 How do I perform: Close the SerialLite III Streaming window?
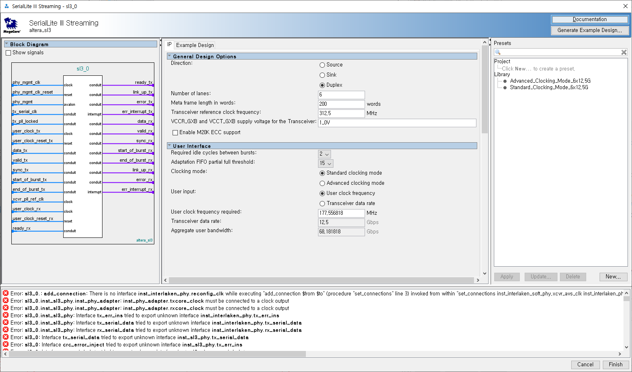tap(626, 6)
